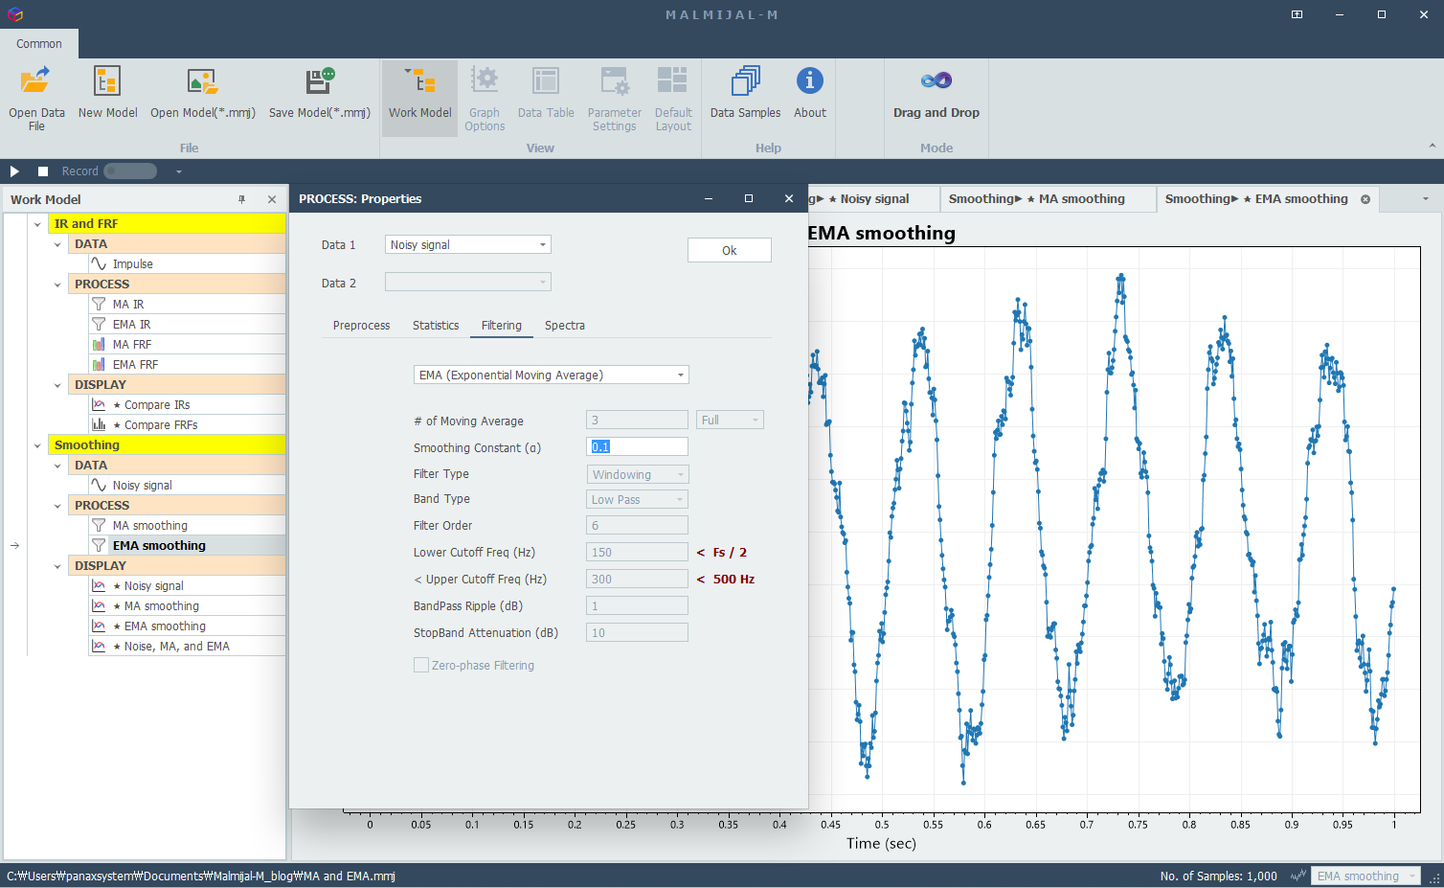The height and width of the screenshot is (888, 1444).
Task: Switch to the Preprocess tab
Action: (x=361, y=326)
